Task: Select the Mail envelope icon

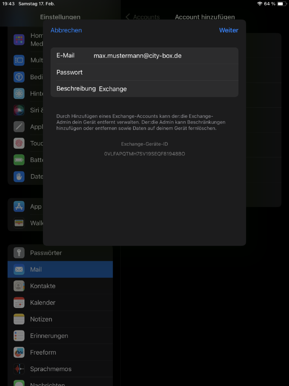Action: point(19,270)
